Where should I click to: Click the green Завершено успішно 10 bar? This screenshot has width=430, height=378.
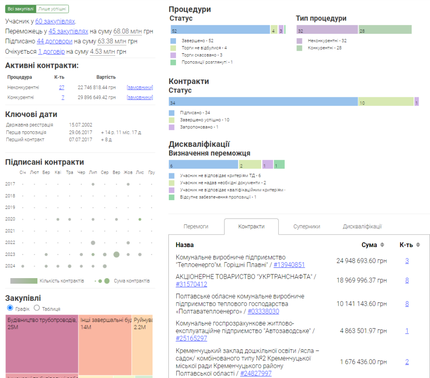click(385, 102)
